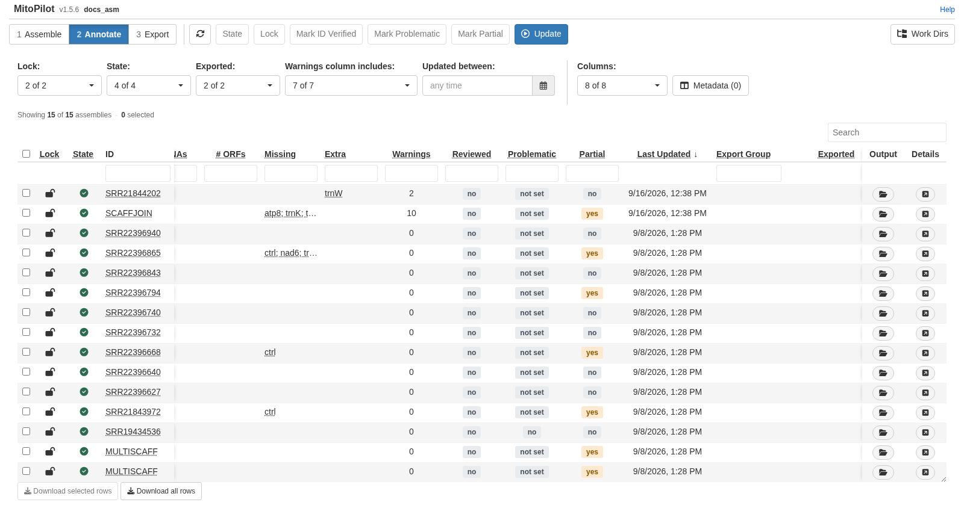
Task: Open details for SRR22396640
Action: pos(925,373)
